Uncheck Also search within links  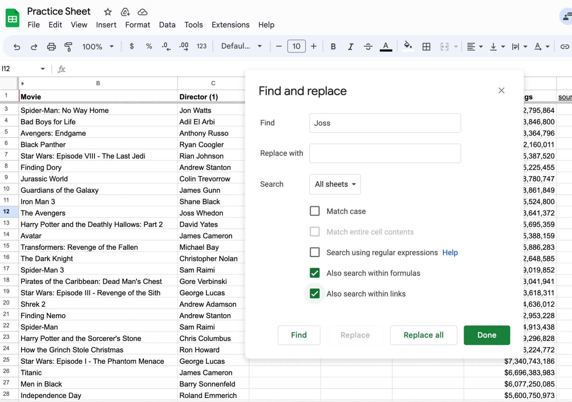(315, 294)
